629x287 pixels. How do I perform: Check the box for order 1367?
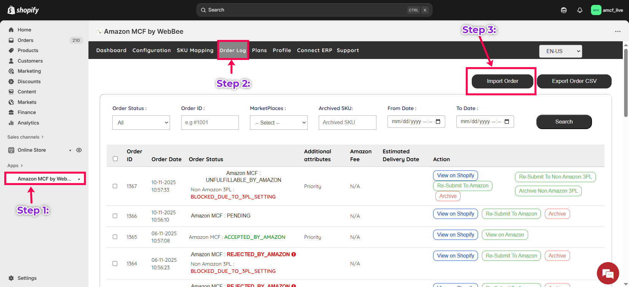pyautogui.click(x=115, y=186)
